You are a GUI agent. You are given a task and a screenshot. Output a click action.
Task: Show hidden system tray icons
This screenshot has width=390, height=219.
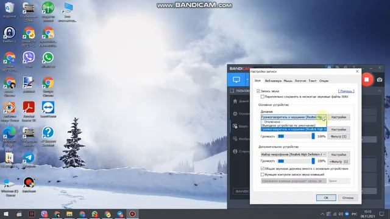322,214
